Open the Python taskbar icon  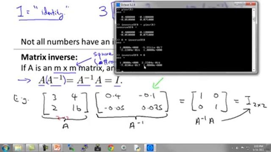137,148
